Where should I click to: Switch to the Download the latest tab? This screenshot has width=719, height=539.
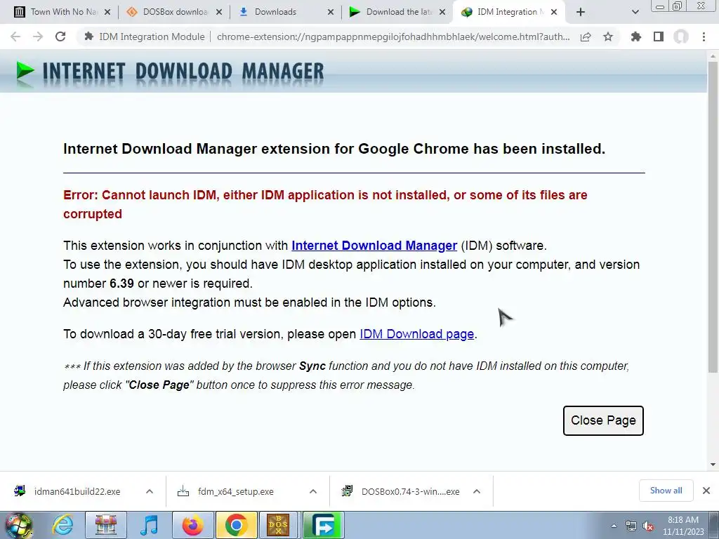(x=397, y=12)
